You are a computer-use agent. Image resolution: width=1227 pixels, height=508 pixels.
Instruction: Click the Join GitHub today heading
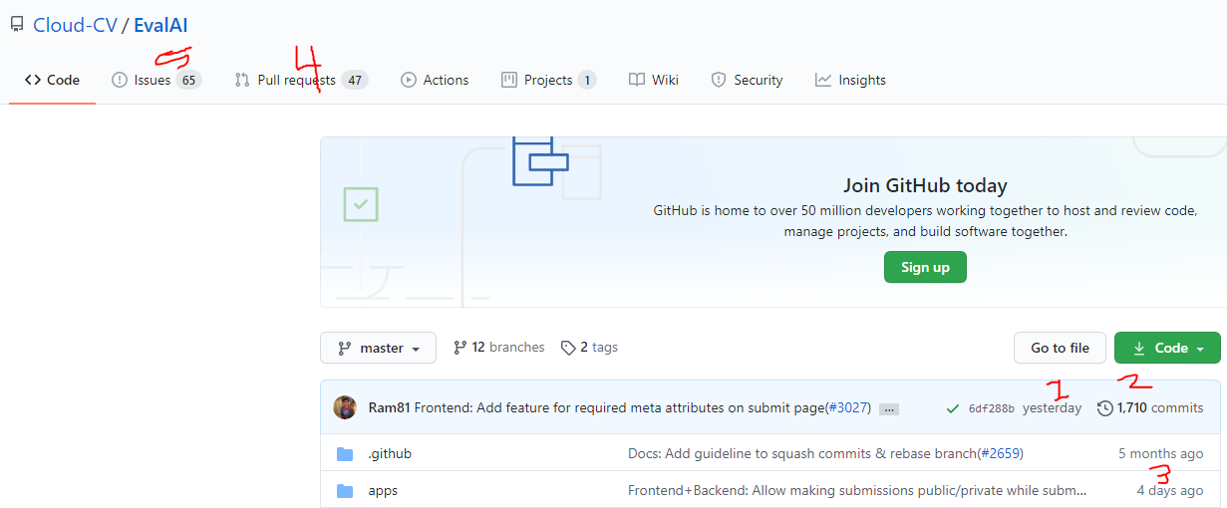(x=925, y=185)
